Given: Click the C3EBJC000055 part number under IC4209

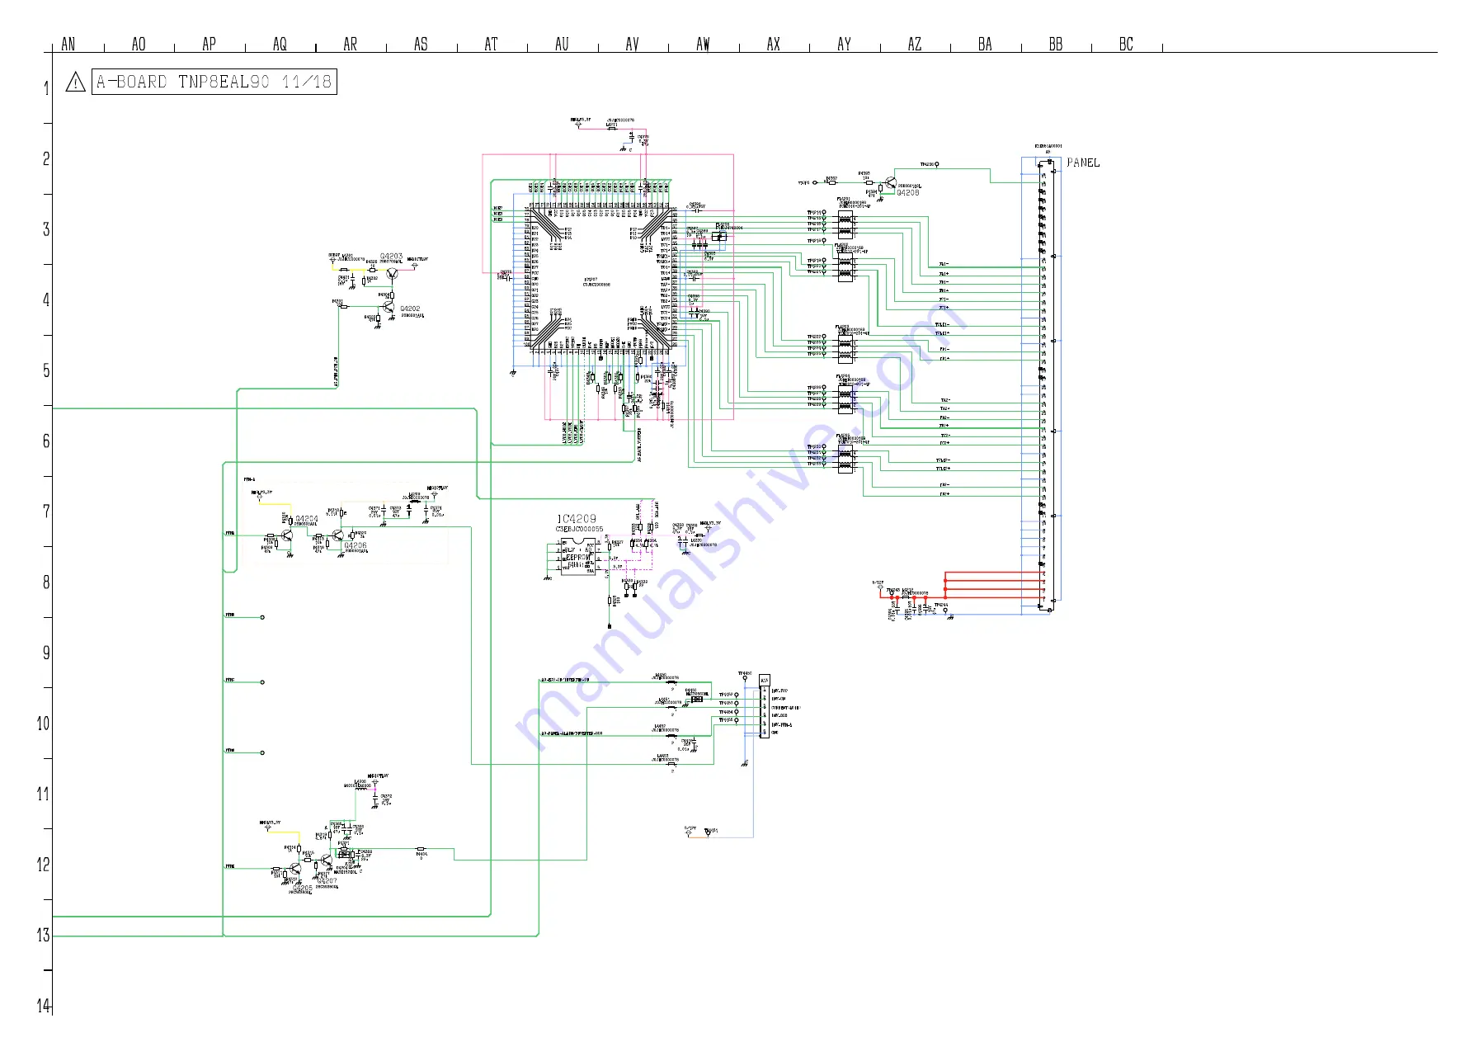Looking at the screenshot, I should tap(579, 529).
